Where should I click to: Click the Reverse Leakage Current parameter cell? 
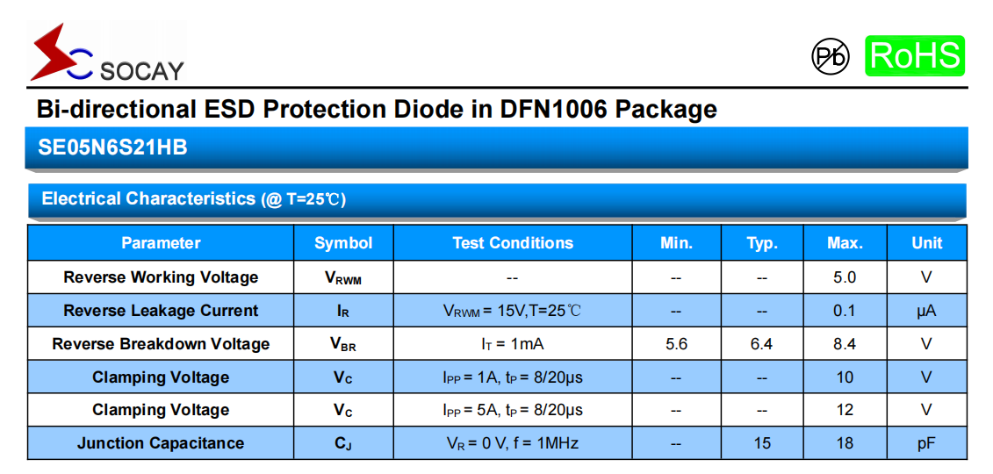tap(161, 311)
